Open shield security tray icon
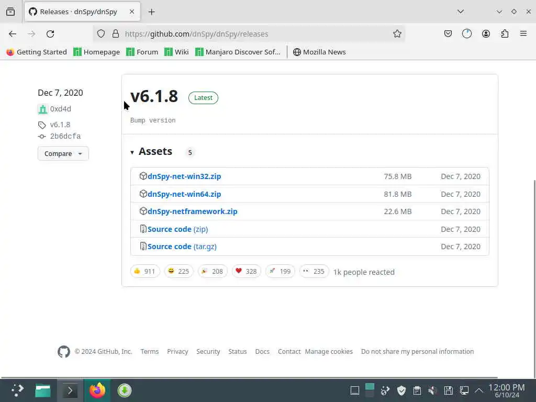The width and height of the screenshot is (536, 402). click(x=401, y=390)
